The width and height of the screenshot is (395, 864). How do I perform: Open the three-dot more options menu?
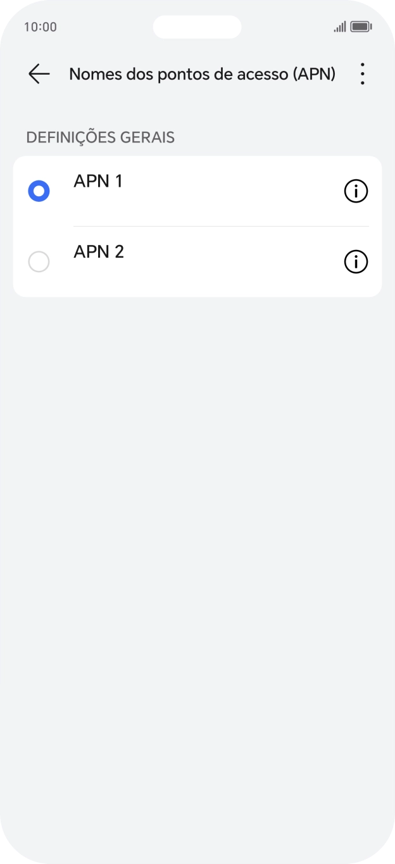362,74
